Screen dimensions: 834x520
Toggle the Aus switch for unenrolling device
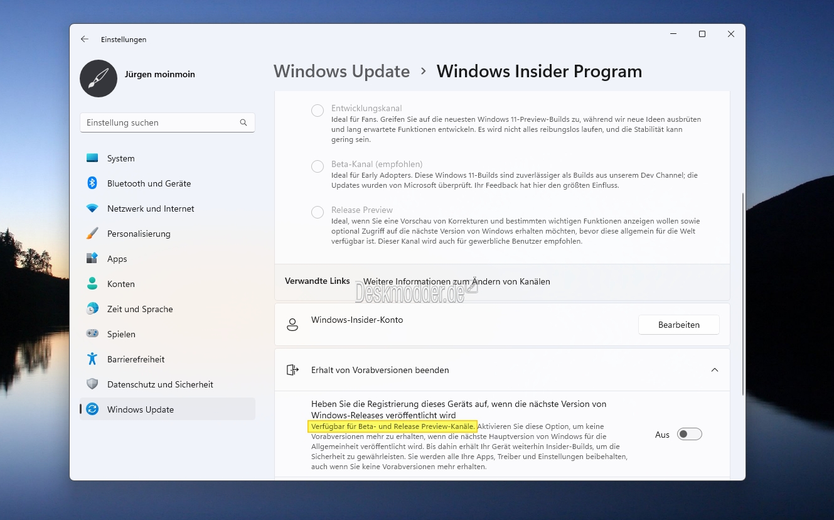coord(690,434)
